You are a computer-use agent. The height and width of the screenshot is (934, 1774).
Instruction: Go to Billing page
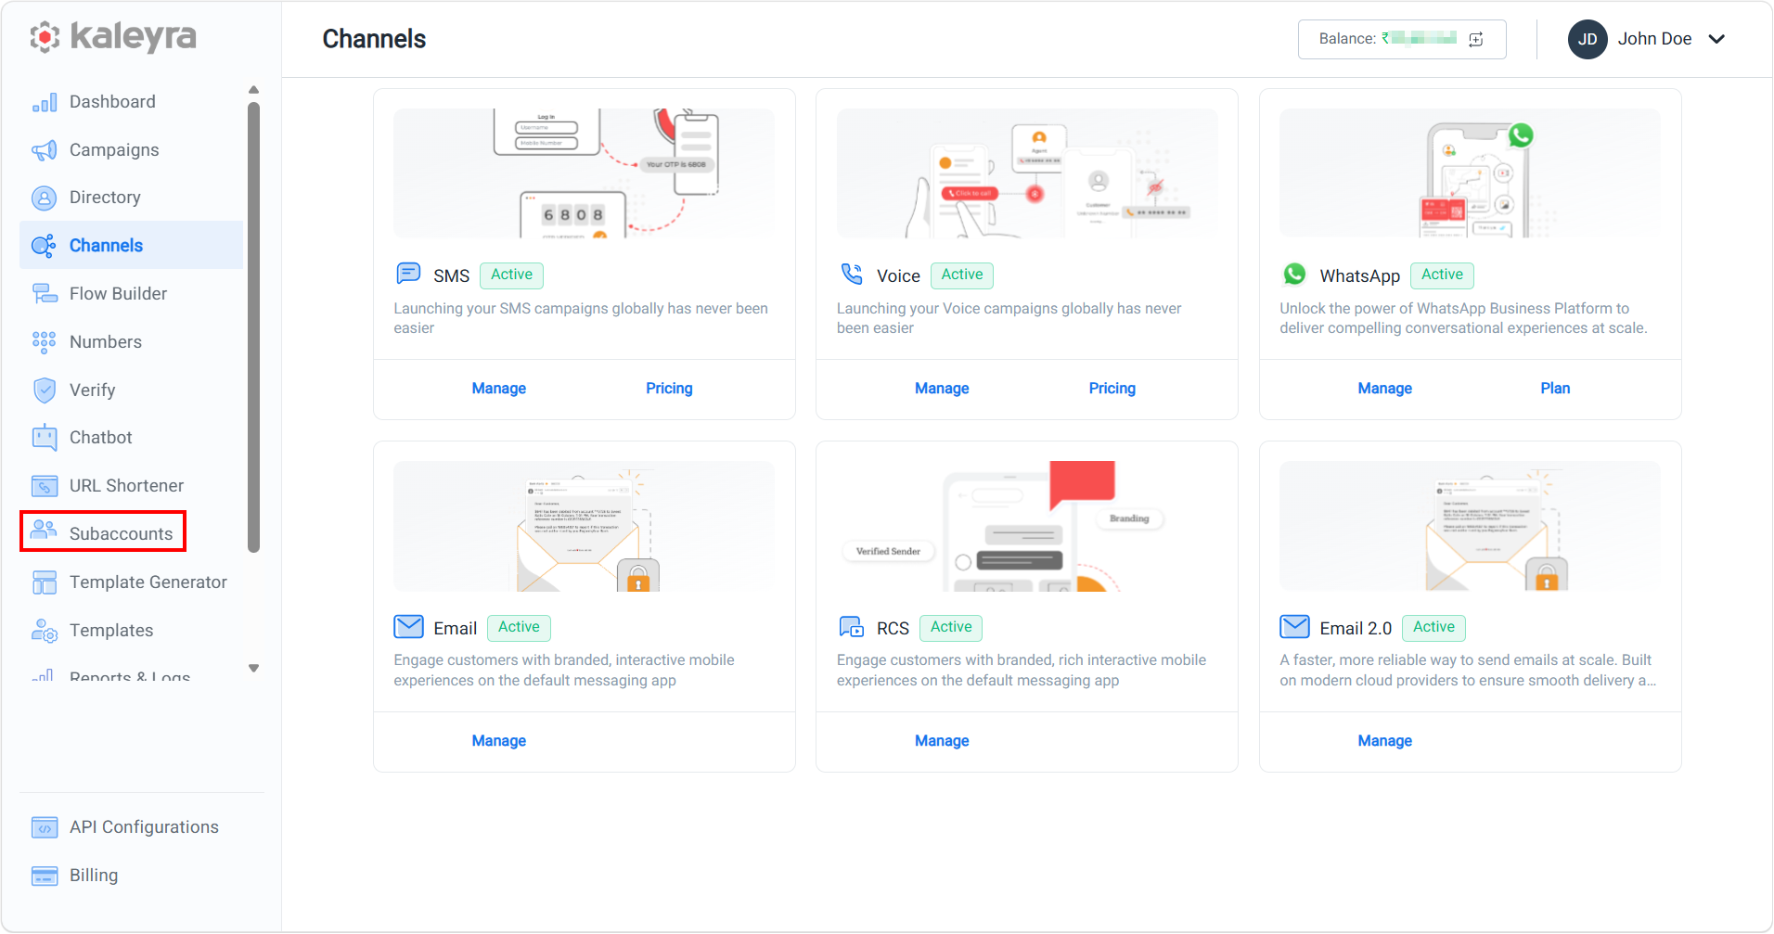click(x=94, y=876)
